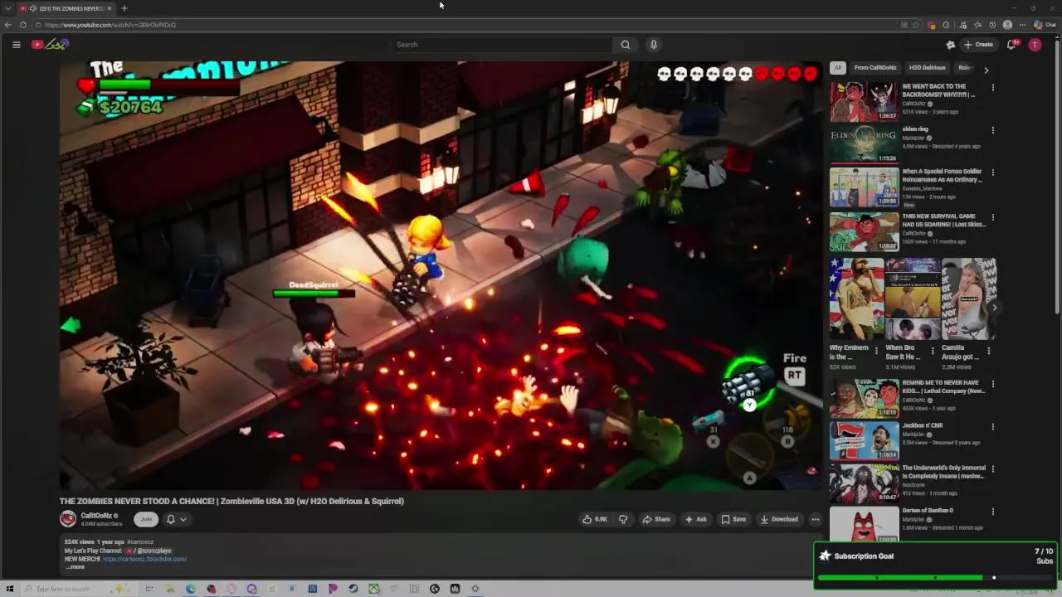Open more actions ellipsis under video

click(x=816, y=519)
